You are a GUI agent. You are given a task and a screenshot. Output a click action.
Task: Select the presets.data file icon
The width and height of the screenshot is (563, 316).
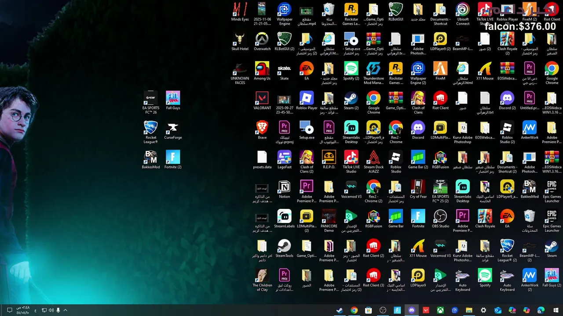tap(262, 159)
